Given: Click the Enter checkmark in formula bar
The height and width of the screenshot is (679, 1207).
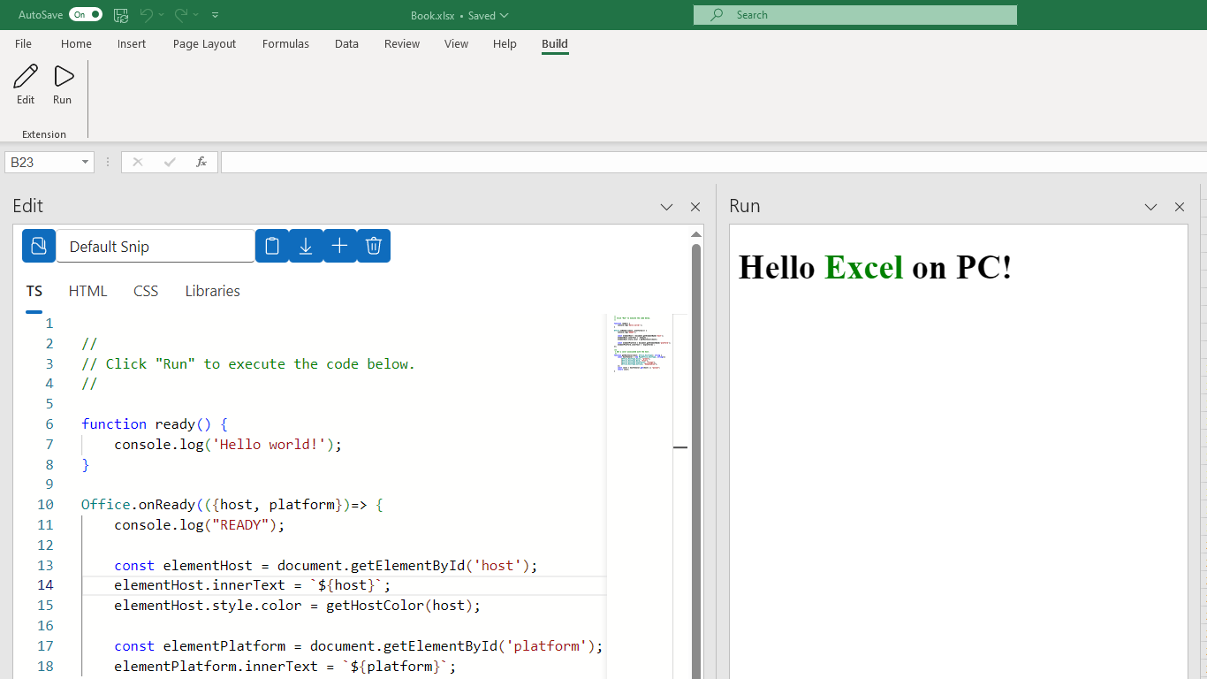Looking at the screenshot, I should point(170,162).
